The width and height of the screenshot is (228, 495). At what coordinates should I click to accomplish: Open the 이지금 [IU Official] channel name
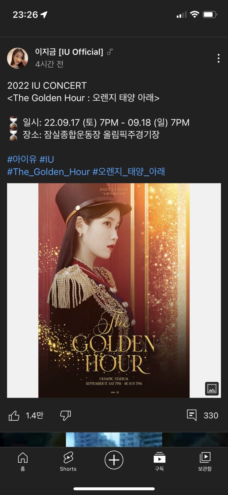point(69,52)
